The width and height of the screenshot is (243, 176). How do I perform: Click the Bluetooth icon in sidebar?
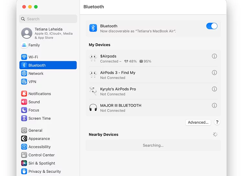coord(24,65)
